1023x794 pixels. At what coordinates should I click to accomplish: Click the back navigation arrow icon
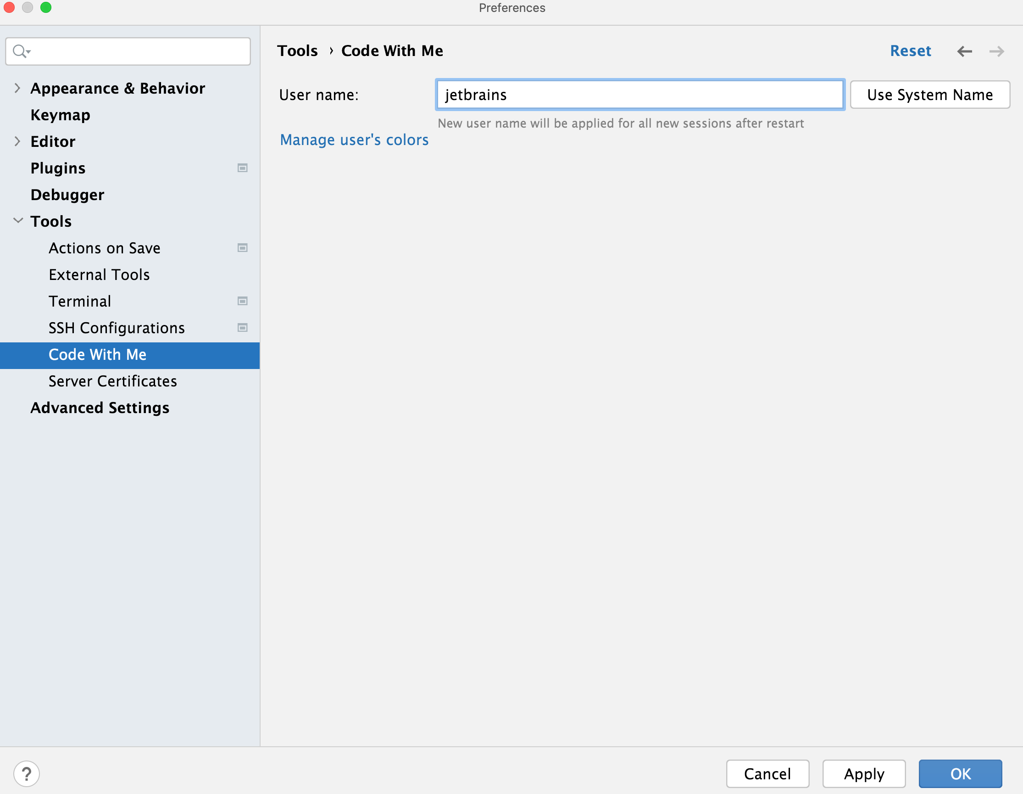click(965, 50)
